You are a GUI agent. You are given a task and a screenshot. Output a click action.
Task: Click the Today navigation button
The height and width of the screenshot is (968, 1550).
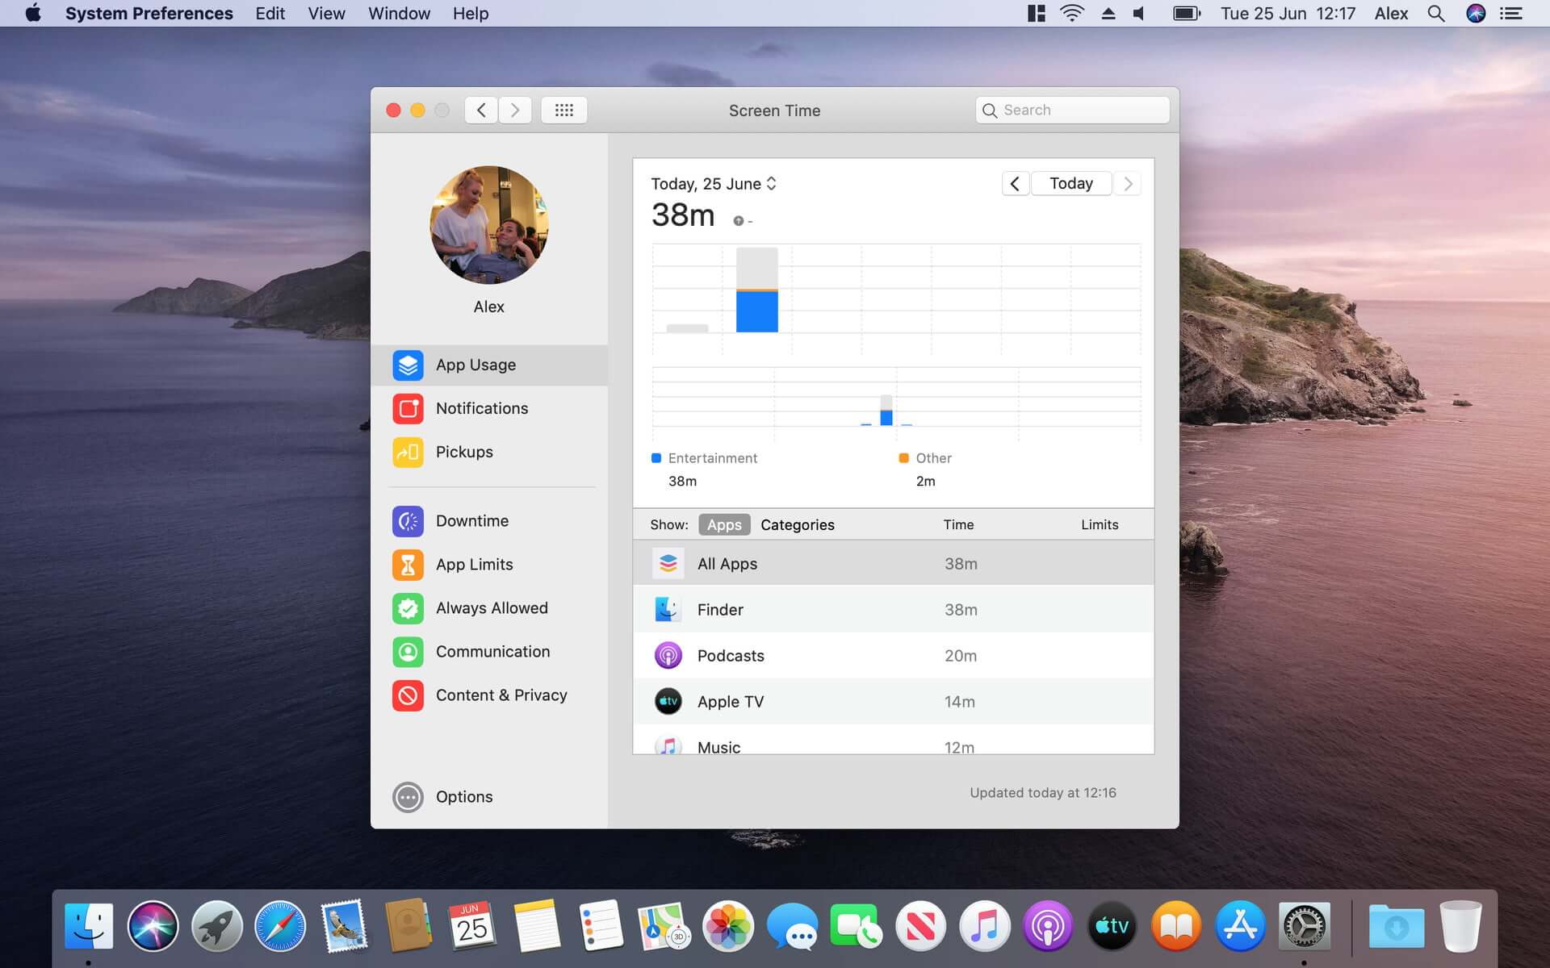pyautogui.click(x=1071, y=183)
